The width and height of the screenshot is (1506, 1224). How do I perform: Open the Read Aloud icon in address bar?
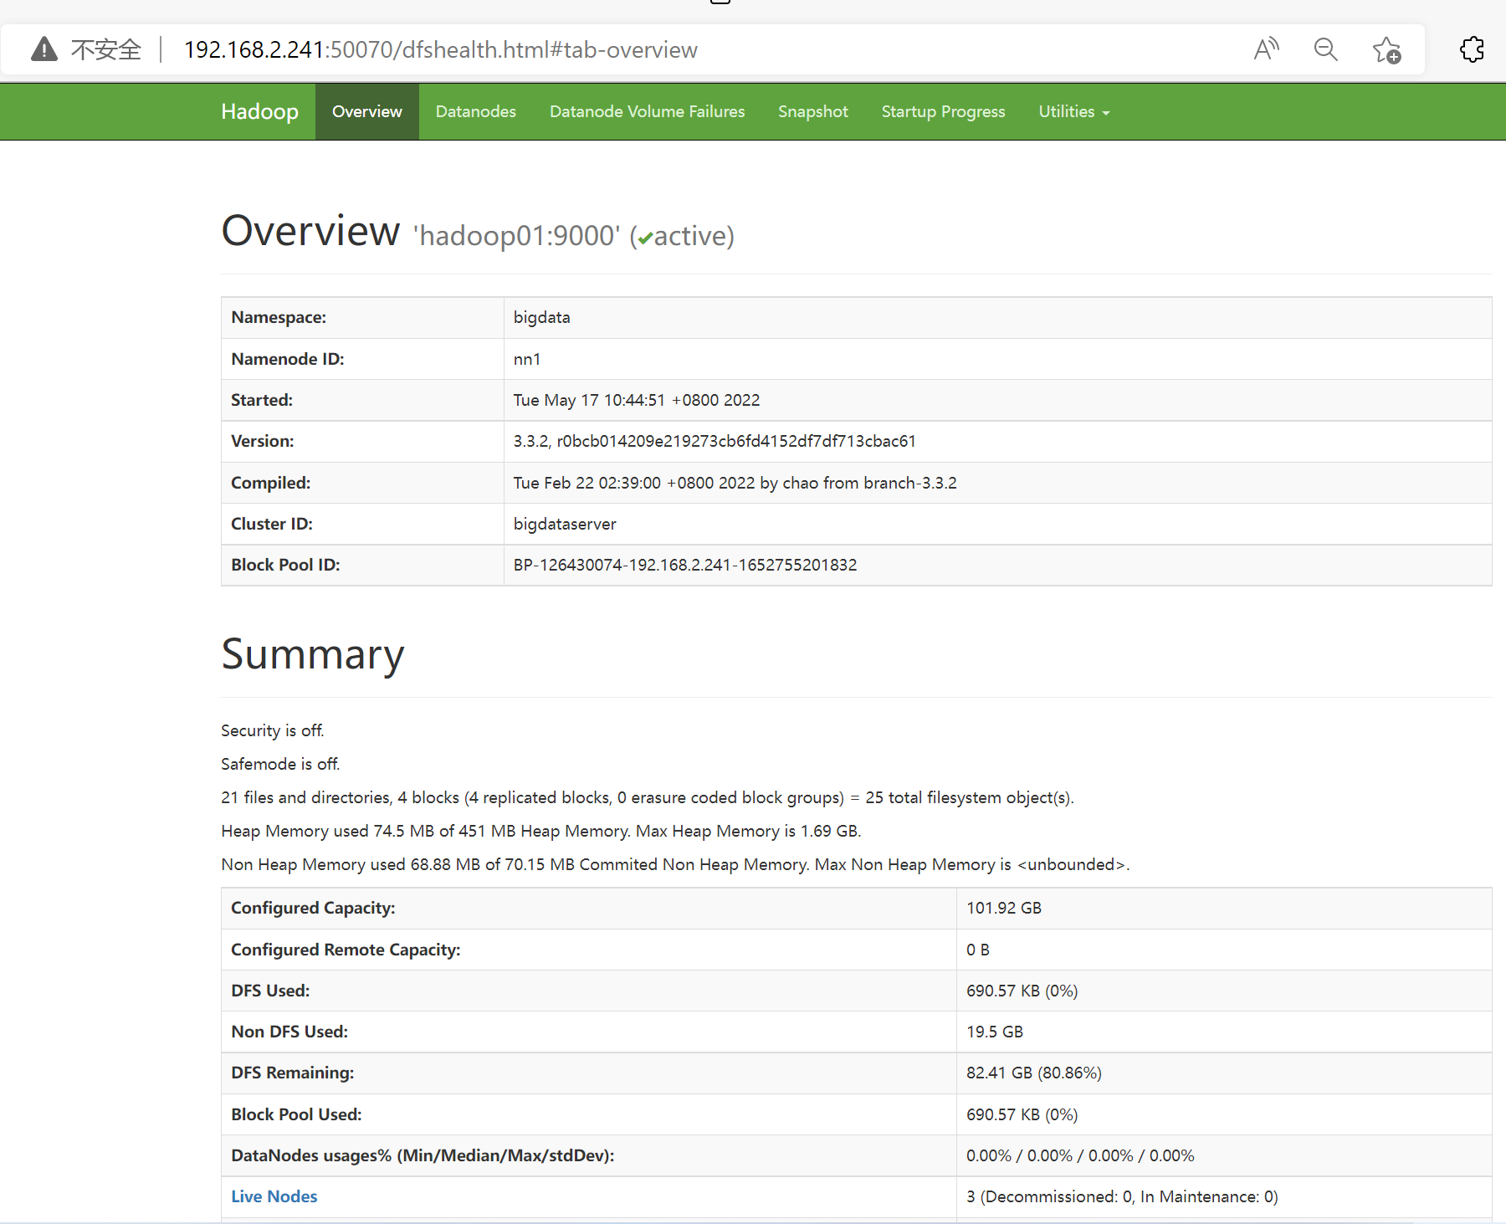click(1266, 50)
